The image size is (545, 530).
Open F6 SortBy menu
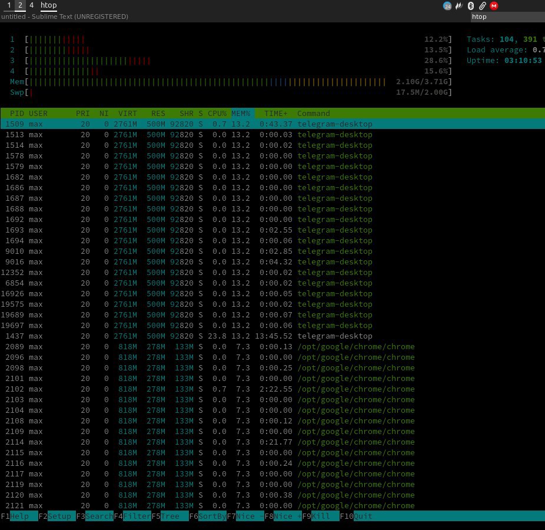click(208, 516)
